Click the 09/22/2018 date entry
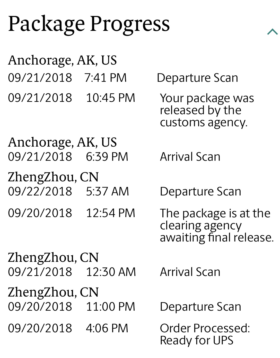280x358 pixels. 40,191
